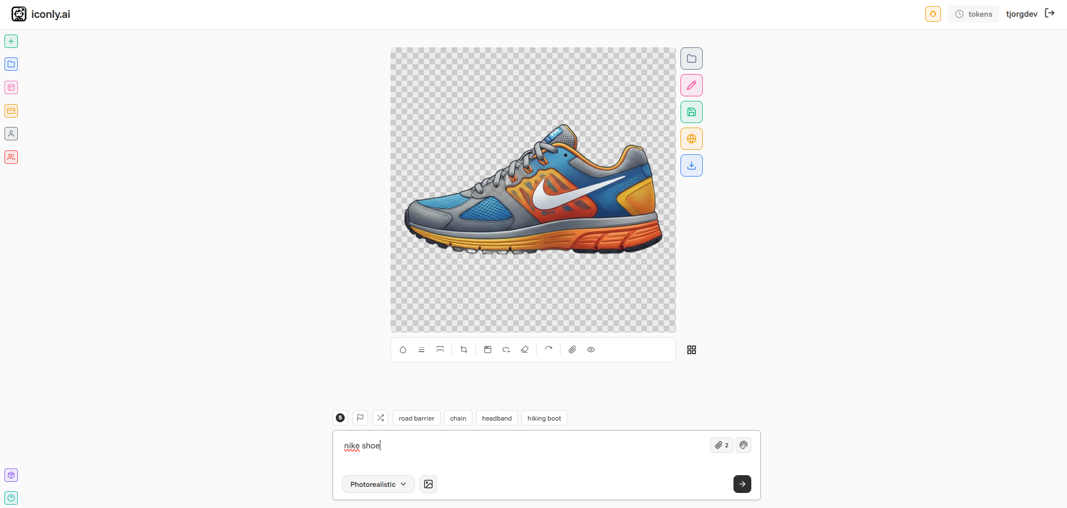Image resolution: width=1067 pixels, height=508 pixels.
Task: Toggle the eye preview icon
Action: 591,350
